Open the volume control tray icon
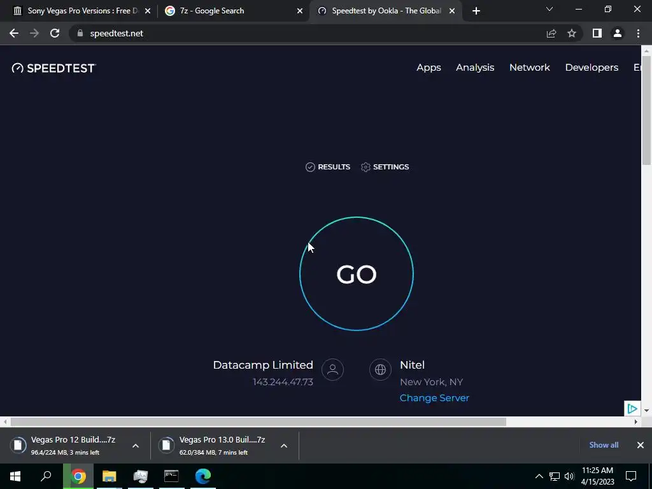 [569, 476]
